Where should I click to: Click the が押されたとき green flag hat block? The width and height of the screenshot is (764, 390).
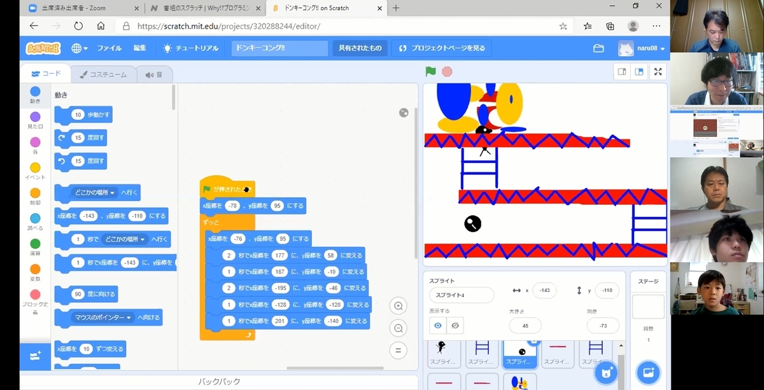[x=228, y=188]
